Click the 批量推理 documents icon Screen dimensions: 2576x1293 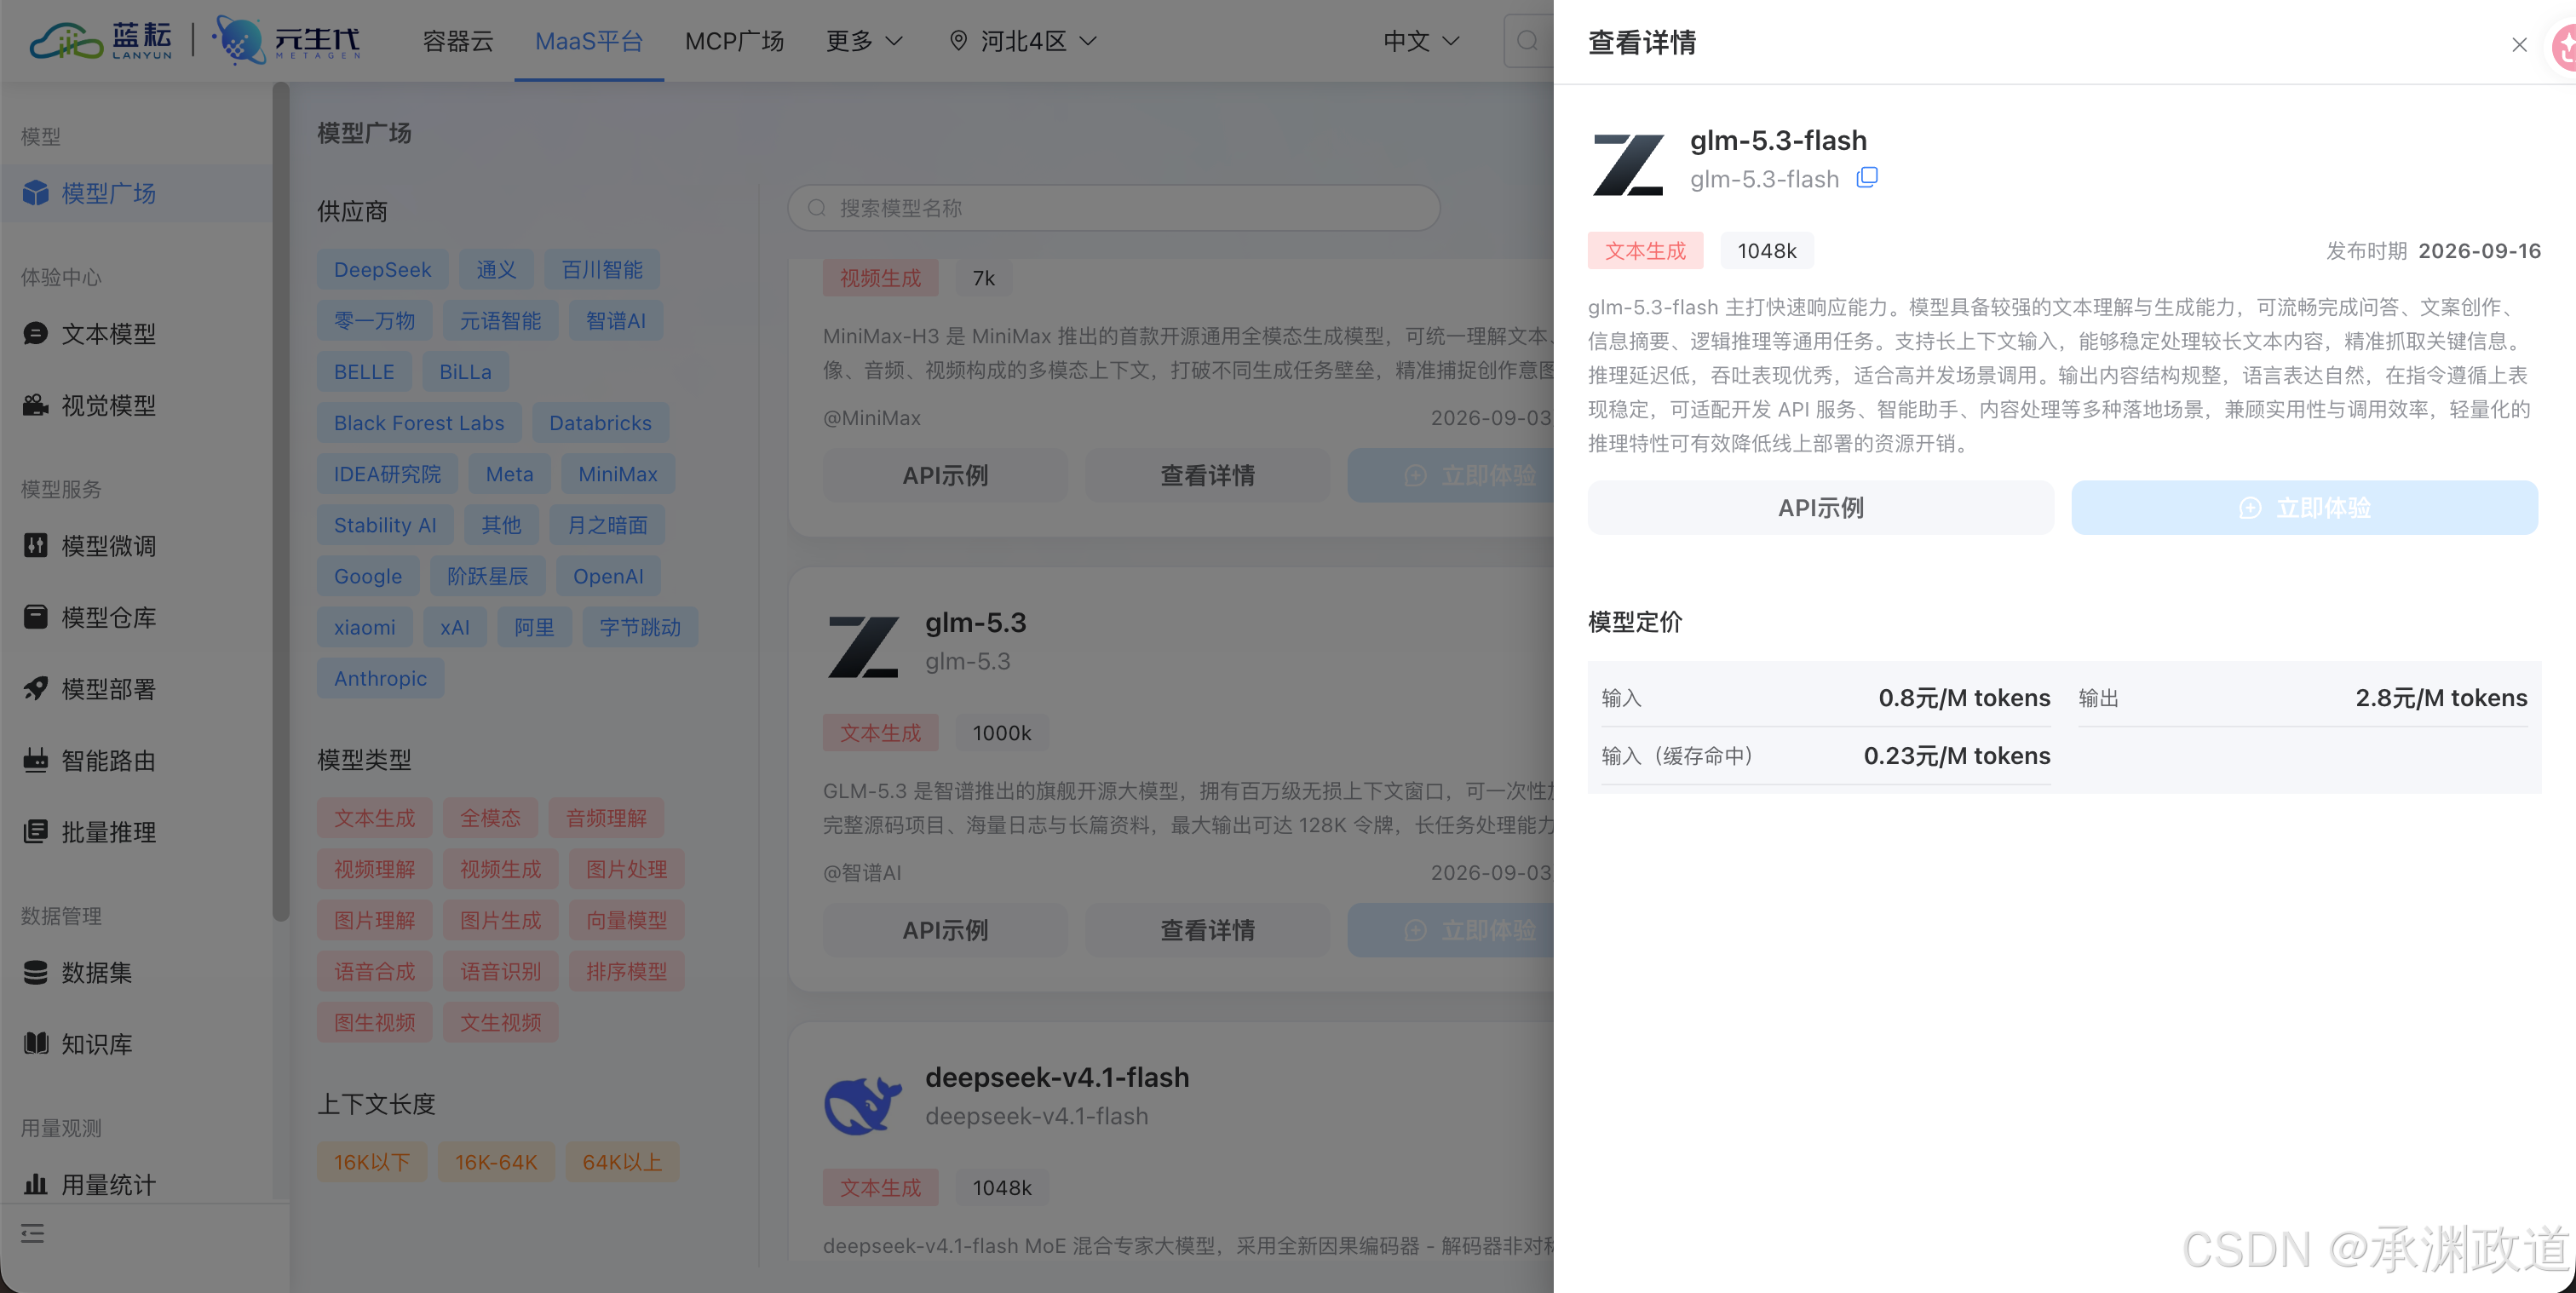36,832
